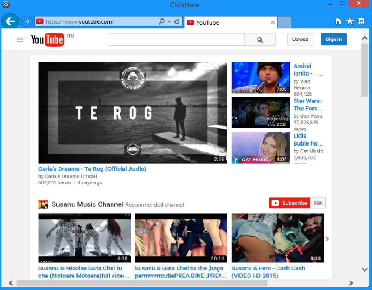The height and width of the screenshot is (290, 372).
Task: Open Andrei Ionita video thumbnail
Action: [261, 77]
